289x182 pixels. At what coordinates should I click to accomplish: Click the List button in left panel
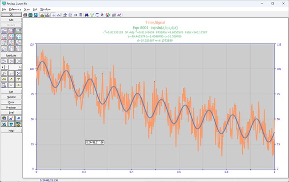[11, 92]
